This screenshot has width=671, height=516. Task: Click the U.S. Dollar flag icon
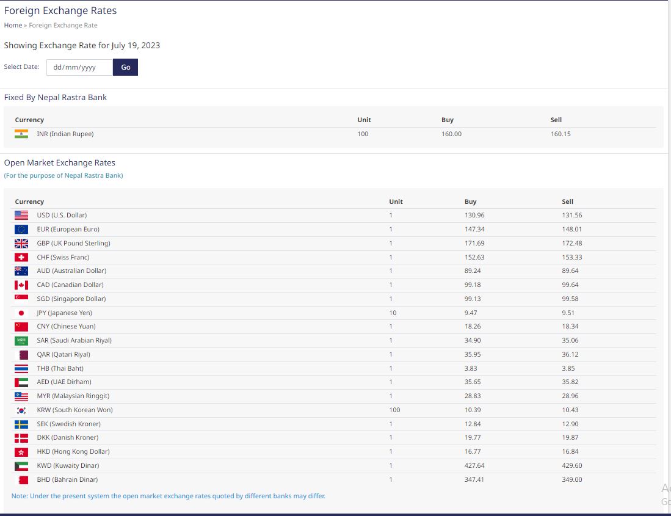pyautogui.click(x=21, y=215)
